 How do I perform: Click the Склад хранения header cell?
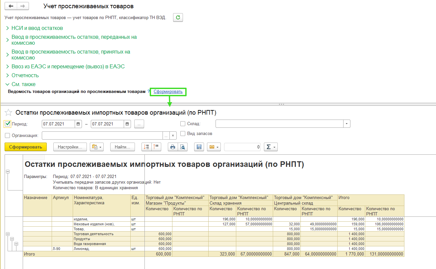241,203
